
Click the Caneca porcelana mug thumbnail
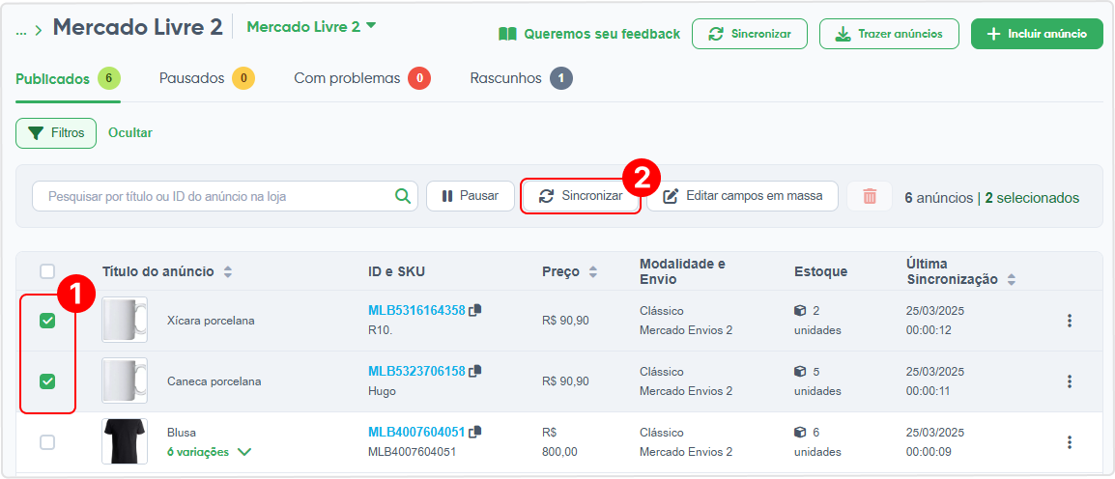pyautogui.click(x=125, y=380)
